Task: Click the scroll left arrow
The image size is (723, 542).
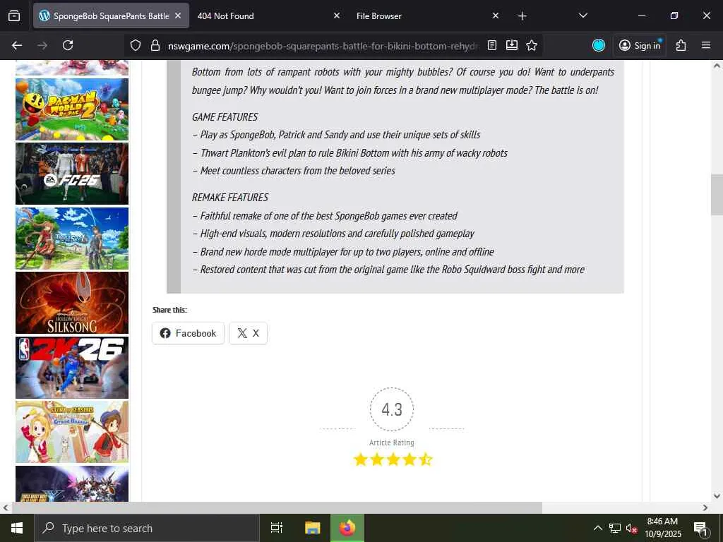Action: pos(6,507)
